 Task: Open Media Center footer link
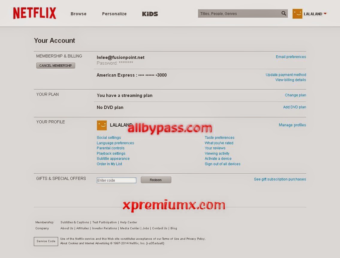point(130,228)
